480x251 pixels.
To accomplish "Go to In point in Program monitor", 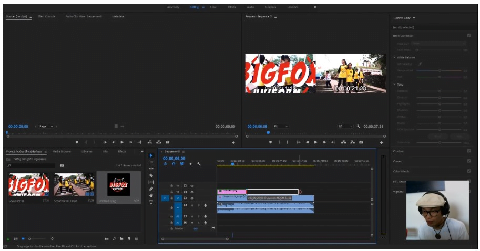I will point(299,142).
